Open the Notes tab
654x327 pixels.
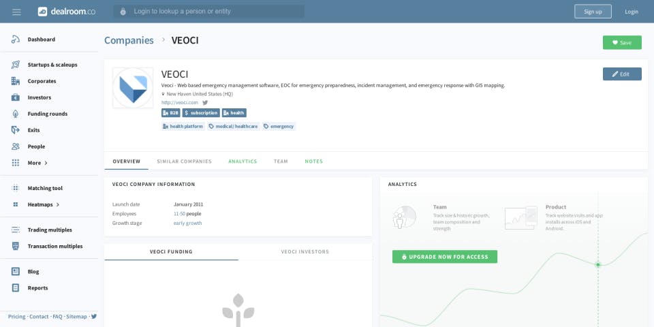point(313,161)
